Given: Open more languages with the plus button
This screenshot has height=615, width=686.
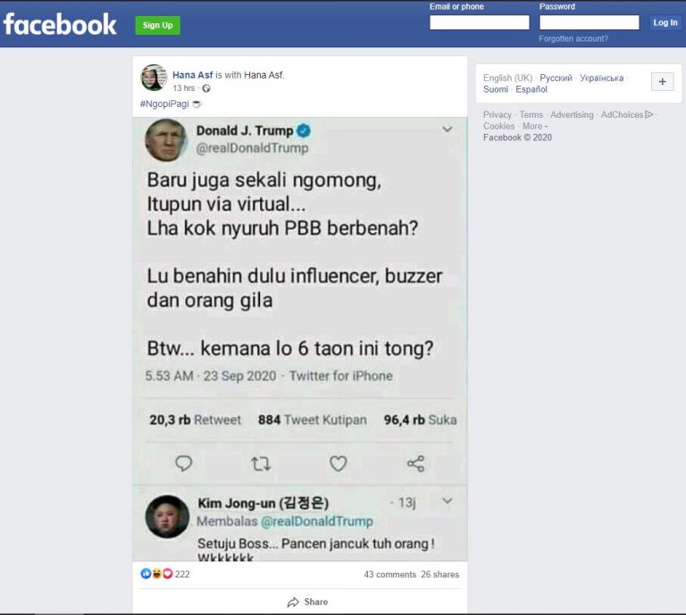Looking at the screenshot, I should point(663,82).
